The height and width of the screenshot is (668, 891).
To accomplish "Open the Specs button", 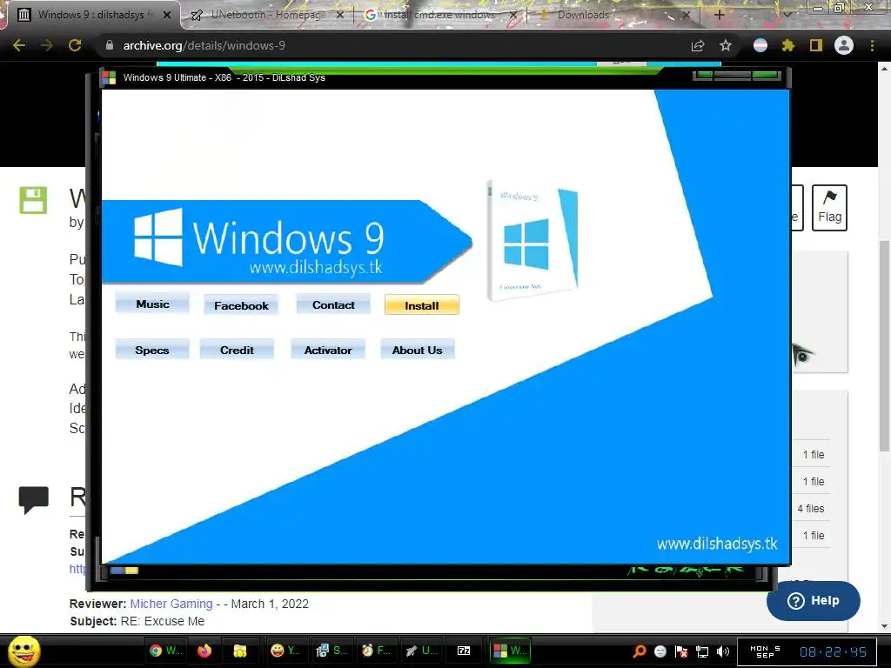I will (151, 350).
